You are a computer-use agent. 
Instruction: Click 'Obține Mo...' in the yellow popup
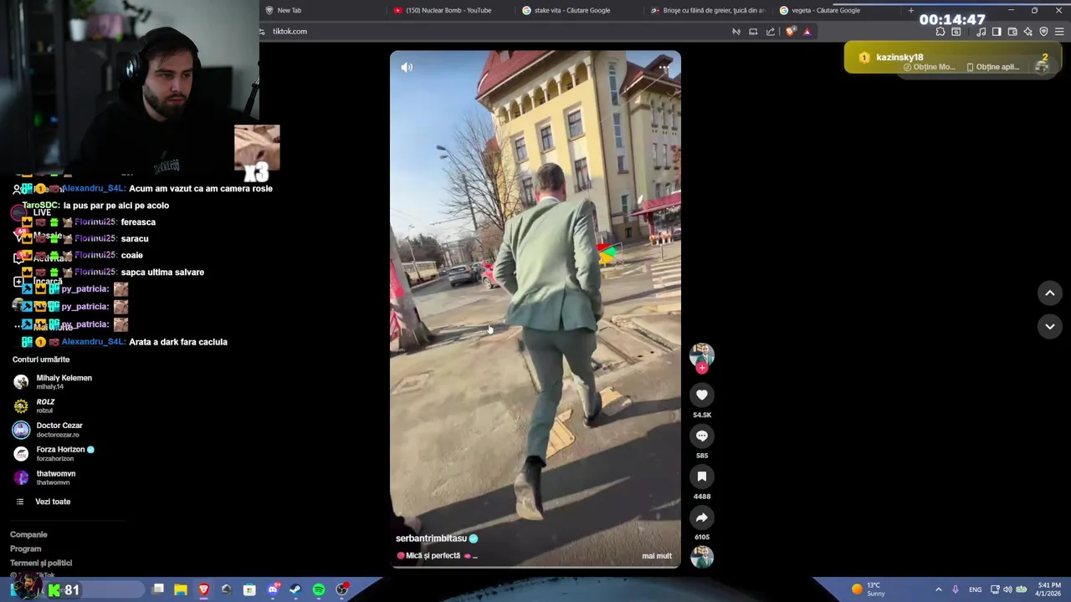(x=930, y=67)
